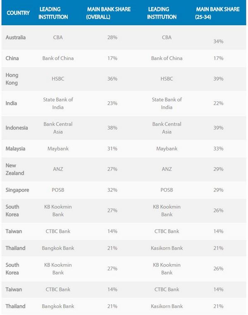Select the Australia country cell
Image resolution: width=248 pixels, height=315 pixels.
[x=16, y=37]
